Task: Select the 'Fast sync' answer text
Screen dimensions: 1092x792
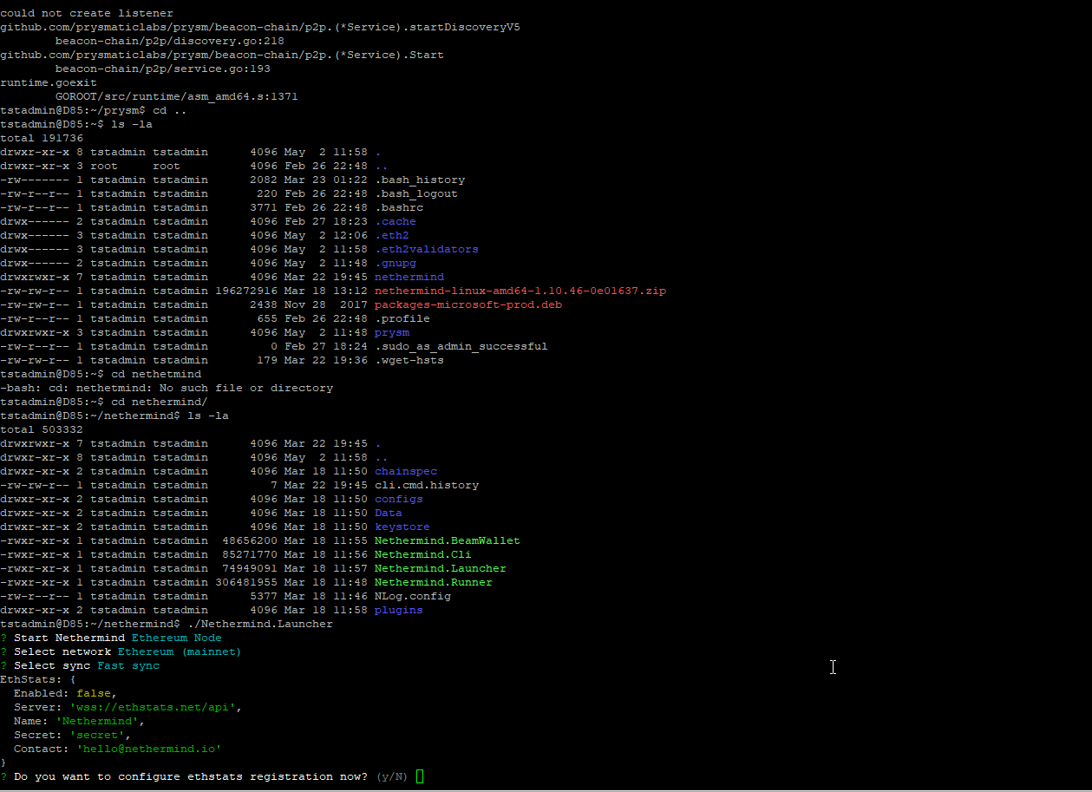Action: (128, 665)
